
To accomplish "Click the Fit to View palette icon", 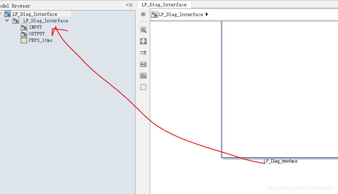I will [143, 41].
